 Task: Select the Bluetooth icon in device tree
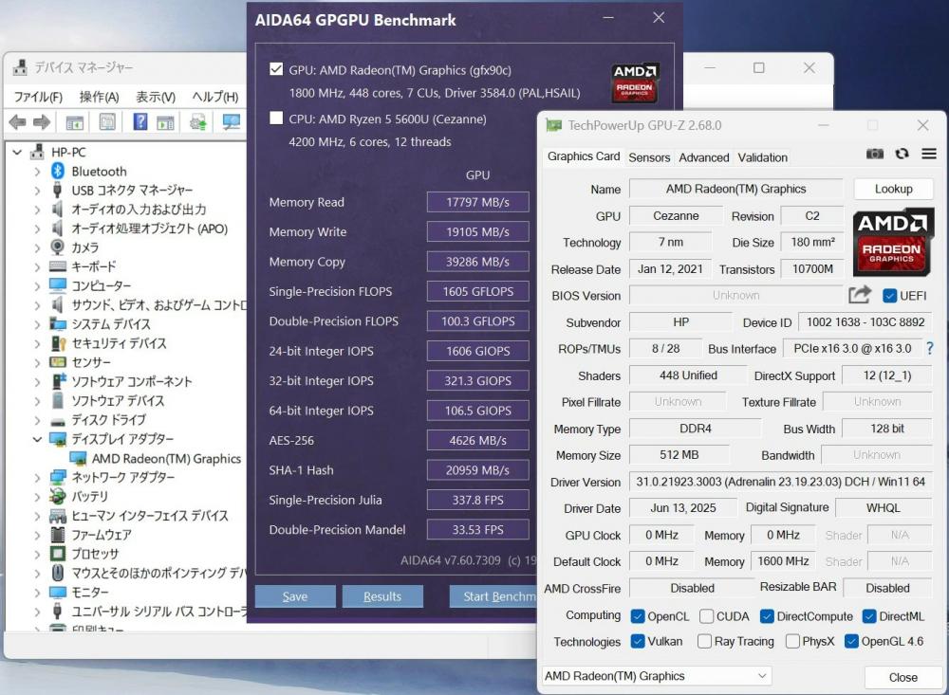58,172
